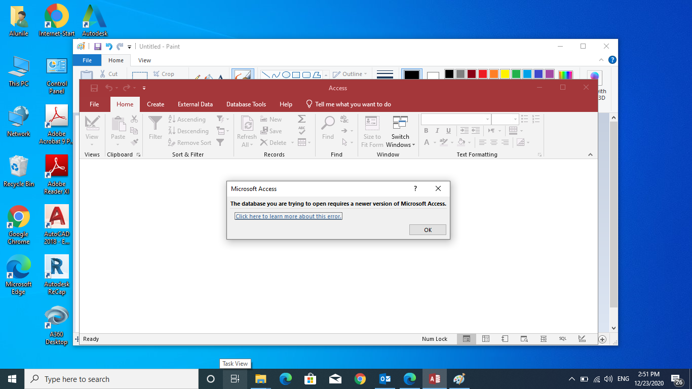The width and height of the screenshot is (692, 389).
Task: Open the Database Tools tab
Action: point(246,104)
